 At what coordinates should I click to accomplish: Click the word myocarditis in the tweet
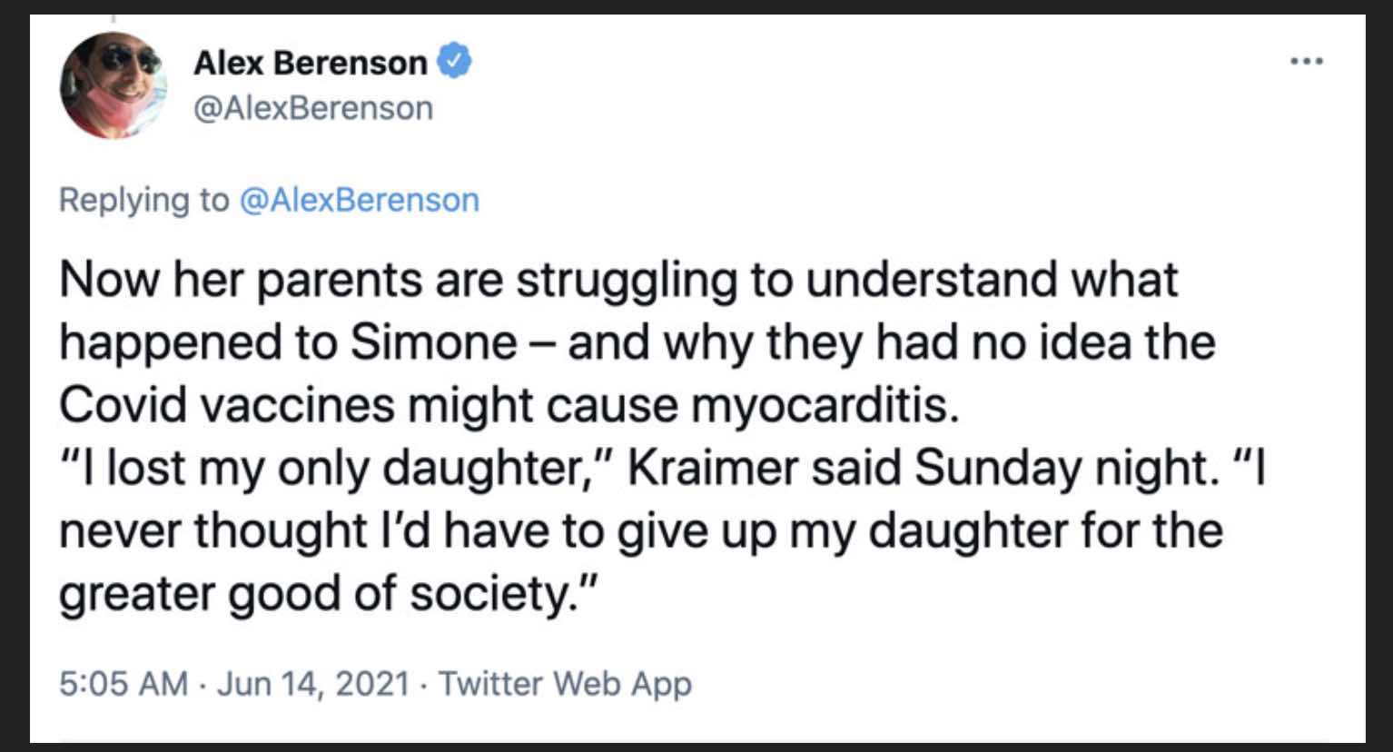click(x=824, y=405)
